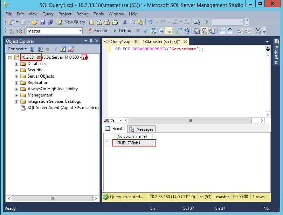Open the Tools menu
This screenshot has height=215, width=283.
(98, 14)
